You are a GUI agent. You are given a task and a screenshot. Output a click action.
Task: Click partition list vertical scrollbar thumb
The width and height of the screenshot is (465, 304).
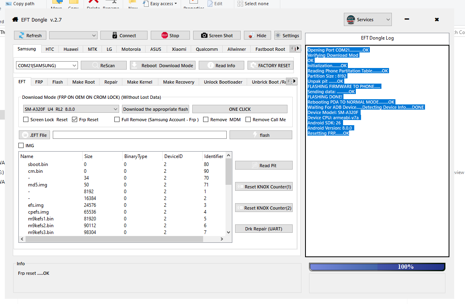pyautogui.click(x=228, y=172)
